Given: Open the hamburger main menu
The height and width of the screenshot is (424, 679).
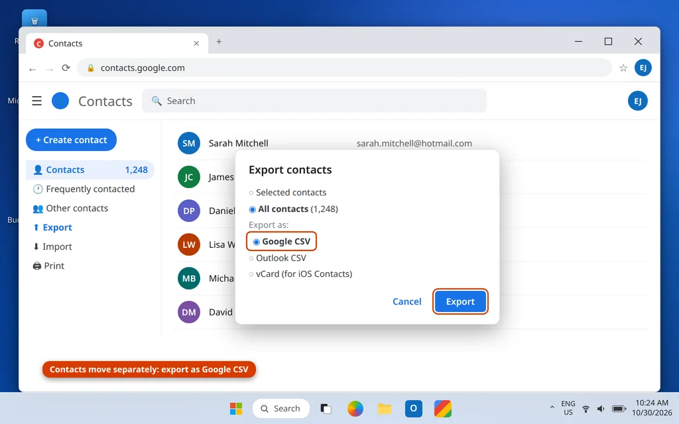Looking at the screenshot, I should point(37,101).
